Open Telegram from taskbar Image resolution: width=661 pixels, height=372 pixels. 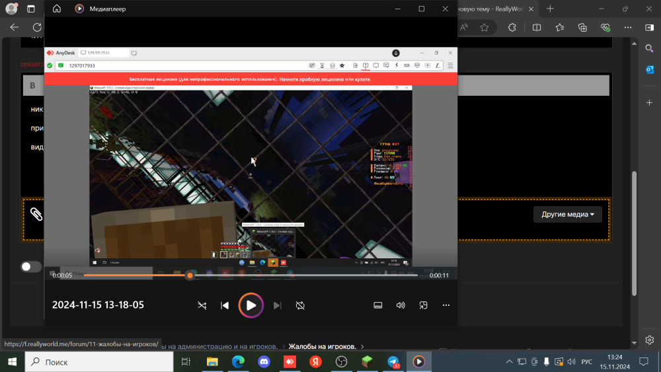click(393, 362)
